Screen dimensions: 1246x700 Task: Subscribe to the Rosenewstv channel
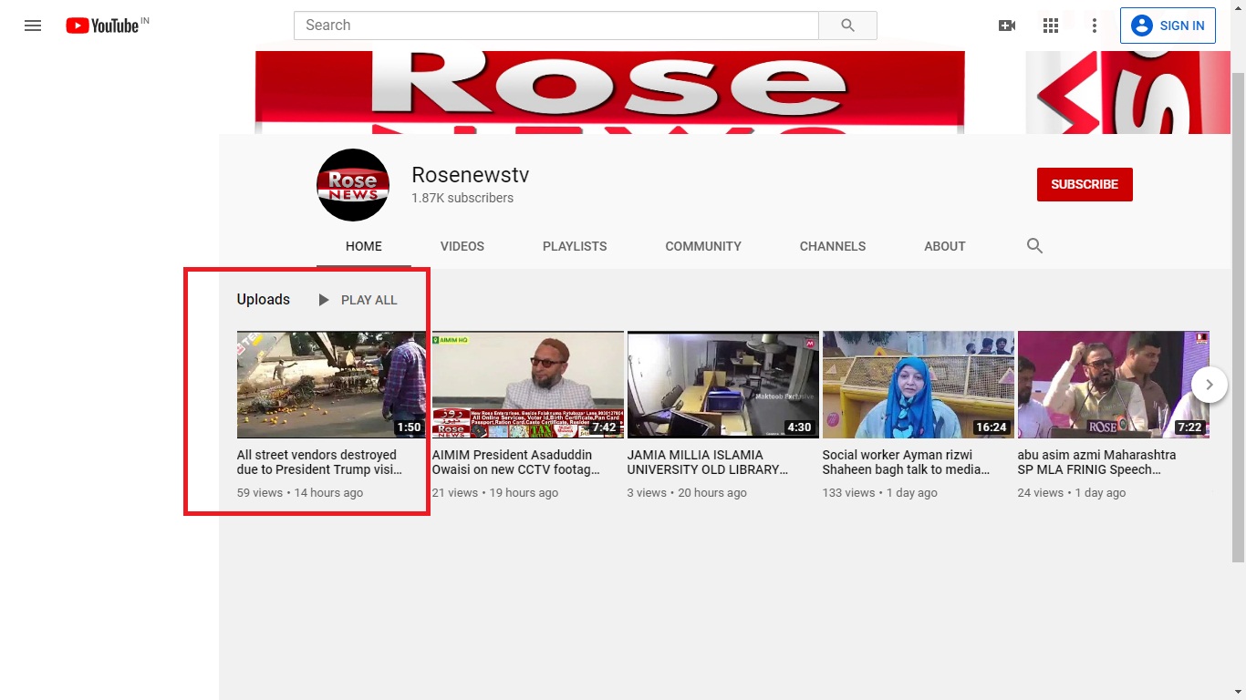[1085, 184]
